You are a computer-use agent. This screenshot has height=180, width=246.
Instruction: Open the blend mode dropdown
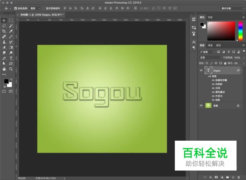click(210, 57)
